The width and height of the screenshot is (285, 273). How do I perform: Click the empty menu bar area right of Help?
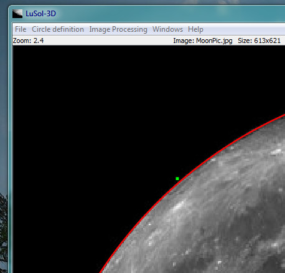pyautogui.click(x=245, y=29)
